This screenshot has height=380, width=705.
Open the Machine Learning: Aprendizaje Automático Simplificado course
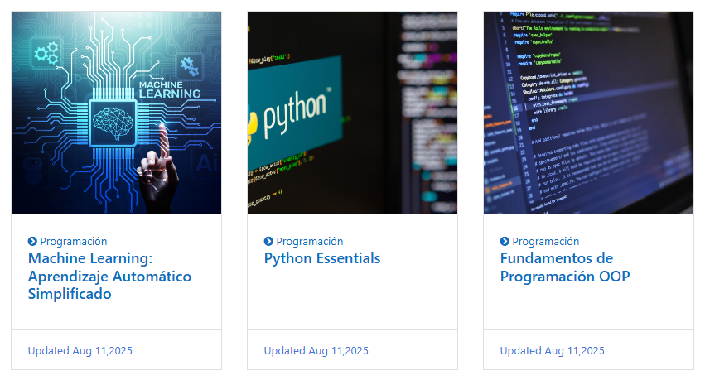(x=109, y=276)
